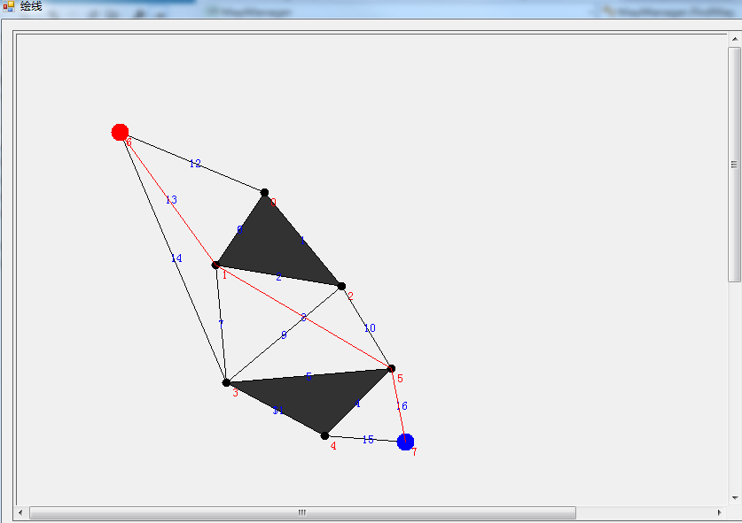Select the black vertex dot labeled 3
742x523 pixels.
(x=226, y=382)
